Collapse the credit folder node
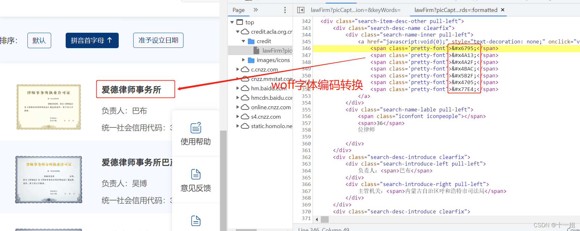 click(243, 41)
